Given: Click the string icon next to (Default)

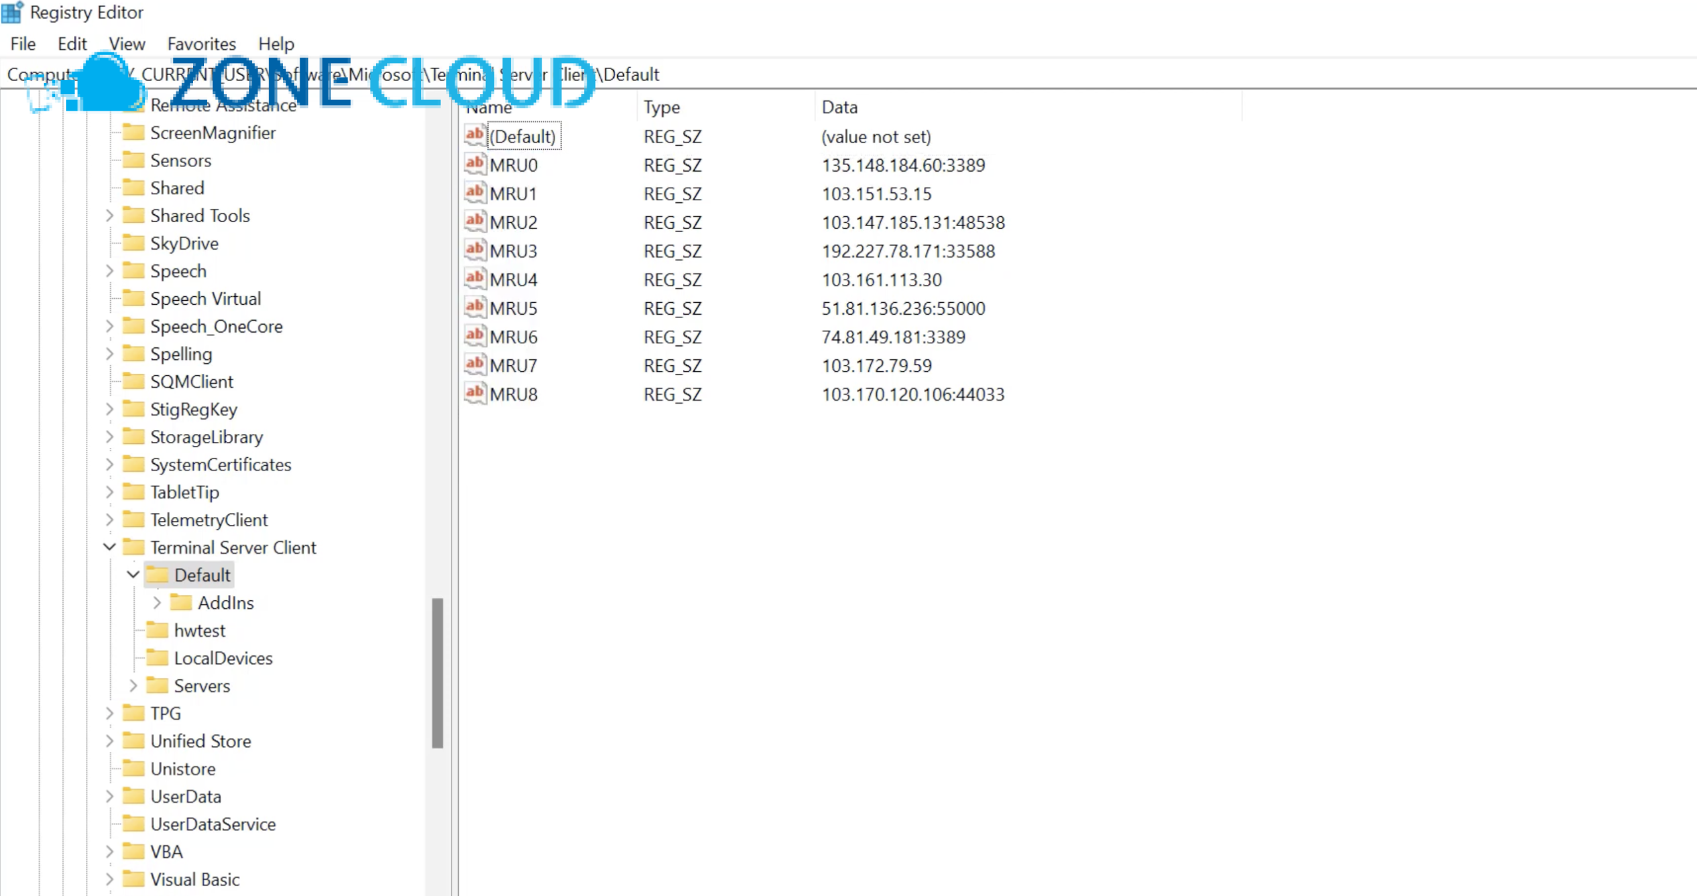Looking at the screenshot, I should 475,135.
